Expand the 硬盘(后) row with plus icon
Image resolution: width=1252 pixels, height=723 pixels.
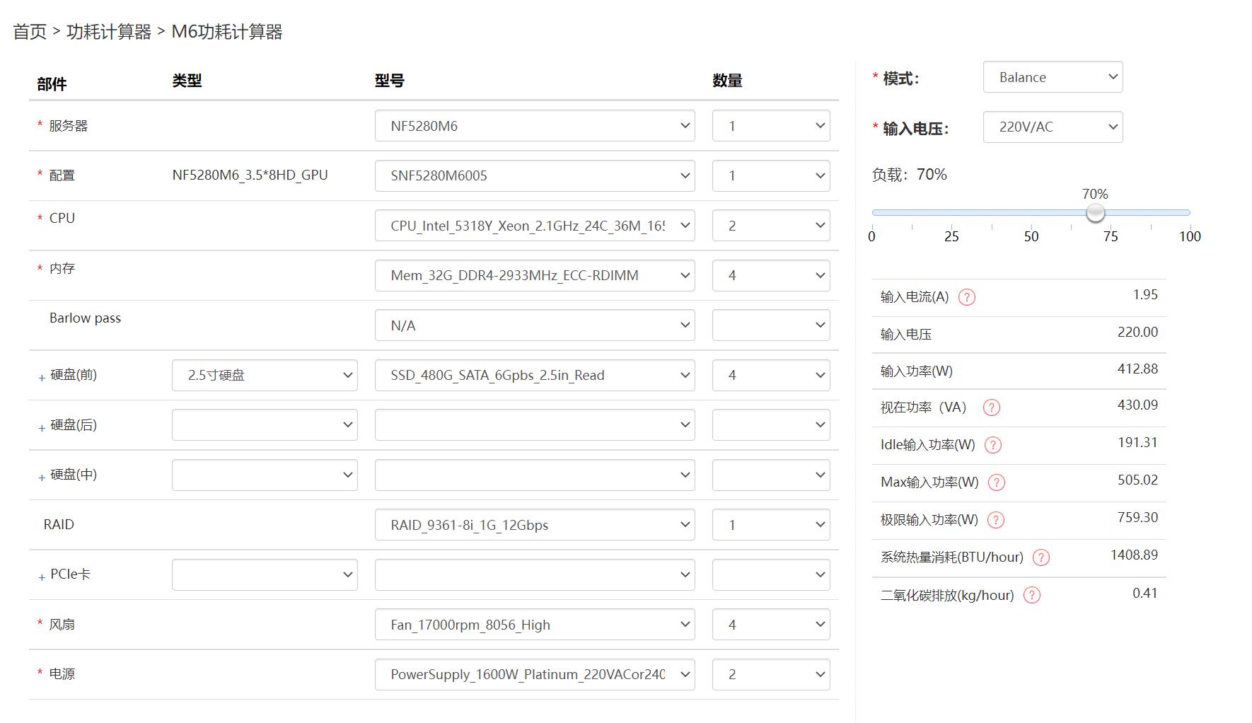click(42, 427)
